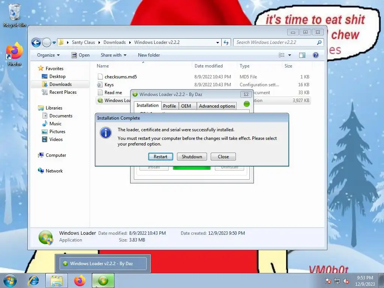Screen dimensions: 384x288
Task: Open the view options dropdown arrow
Action: click(x=289, y=55)
